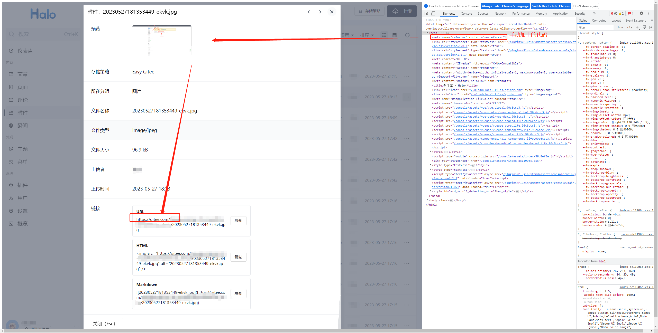Open the 插件 plugins section
Viewport: 658px width, 333px height.
click(x=22, y=185)
